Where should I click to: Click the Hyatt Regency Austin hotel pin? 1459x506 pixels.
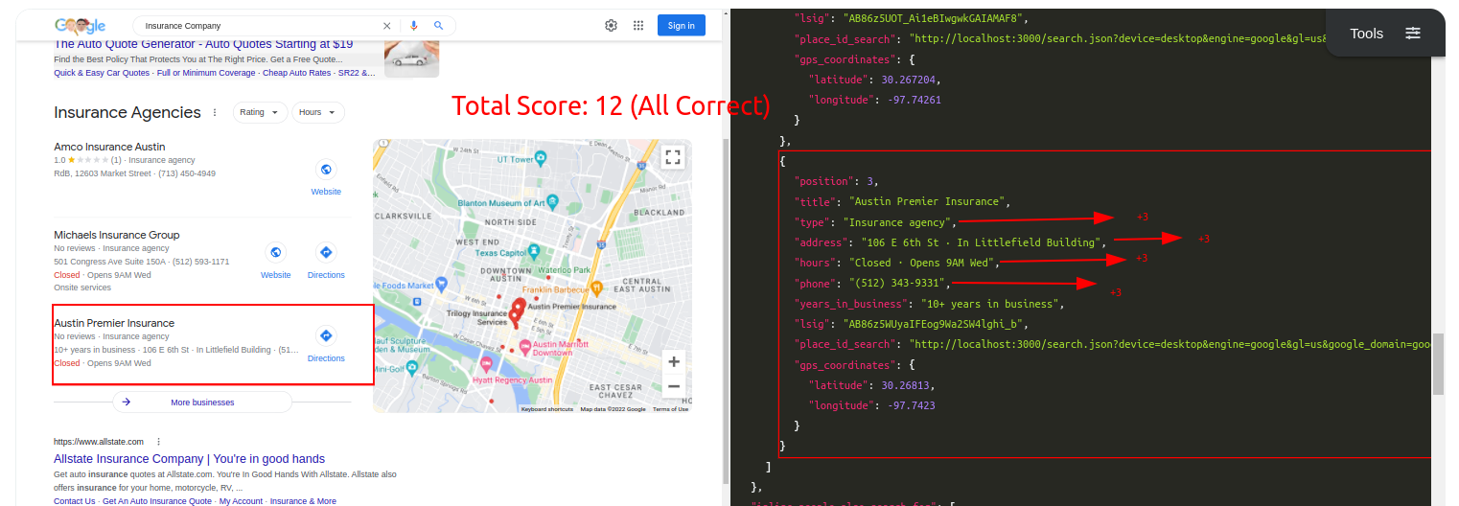pyautogui.click(x=486, y=363)
